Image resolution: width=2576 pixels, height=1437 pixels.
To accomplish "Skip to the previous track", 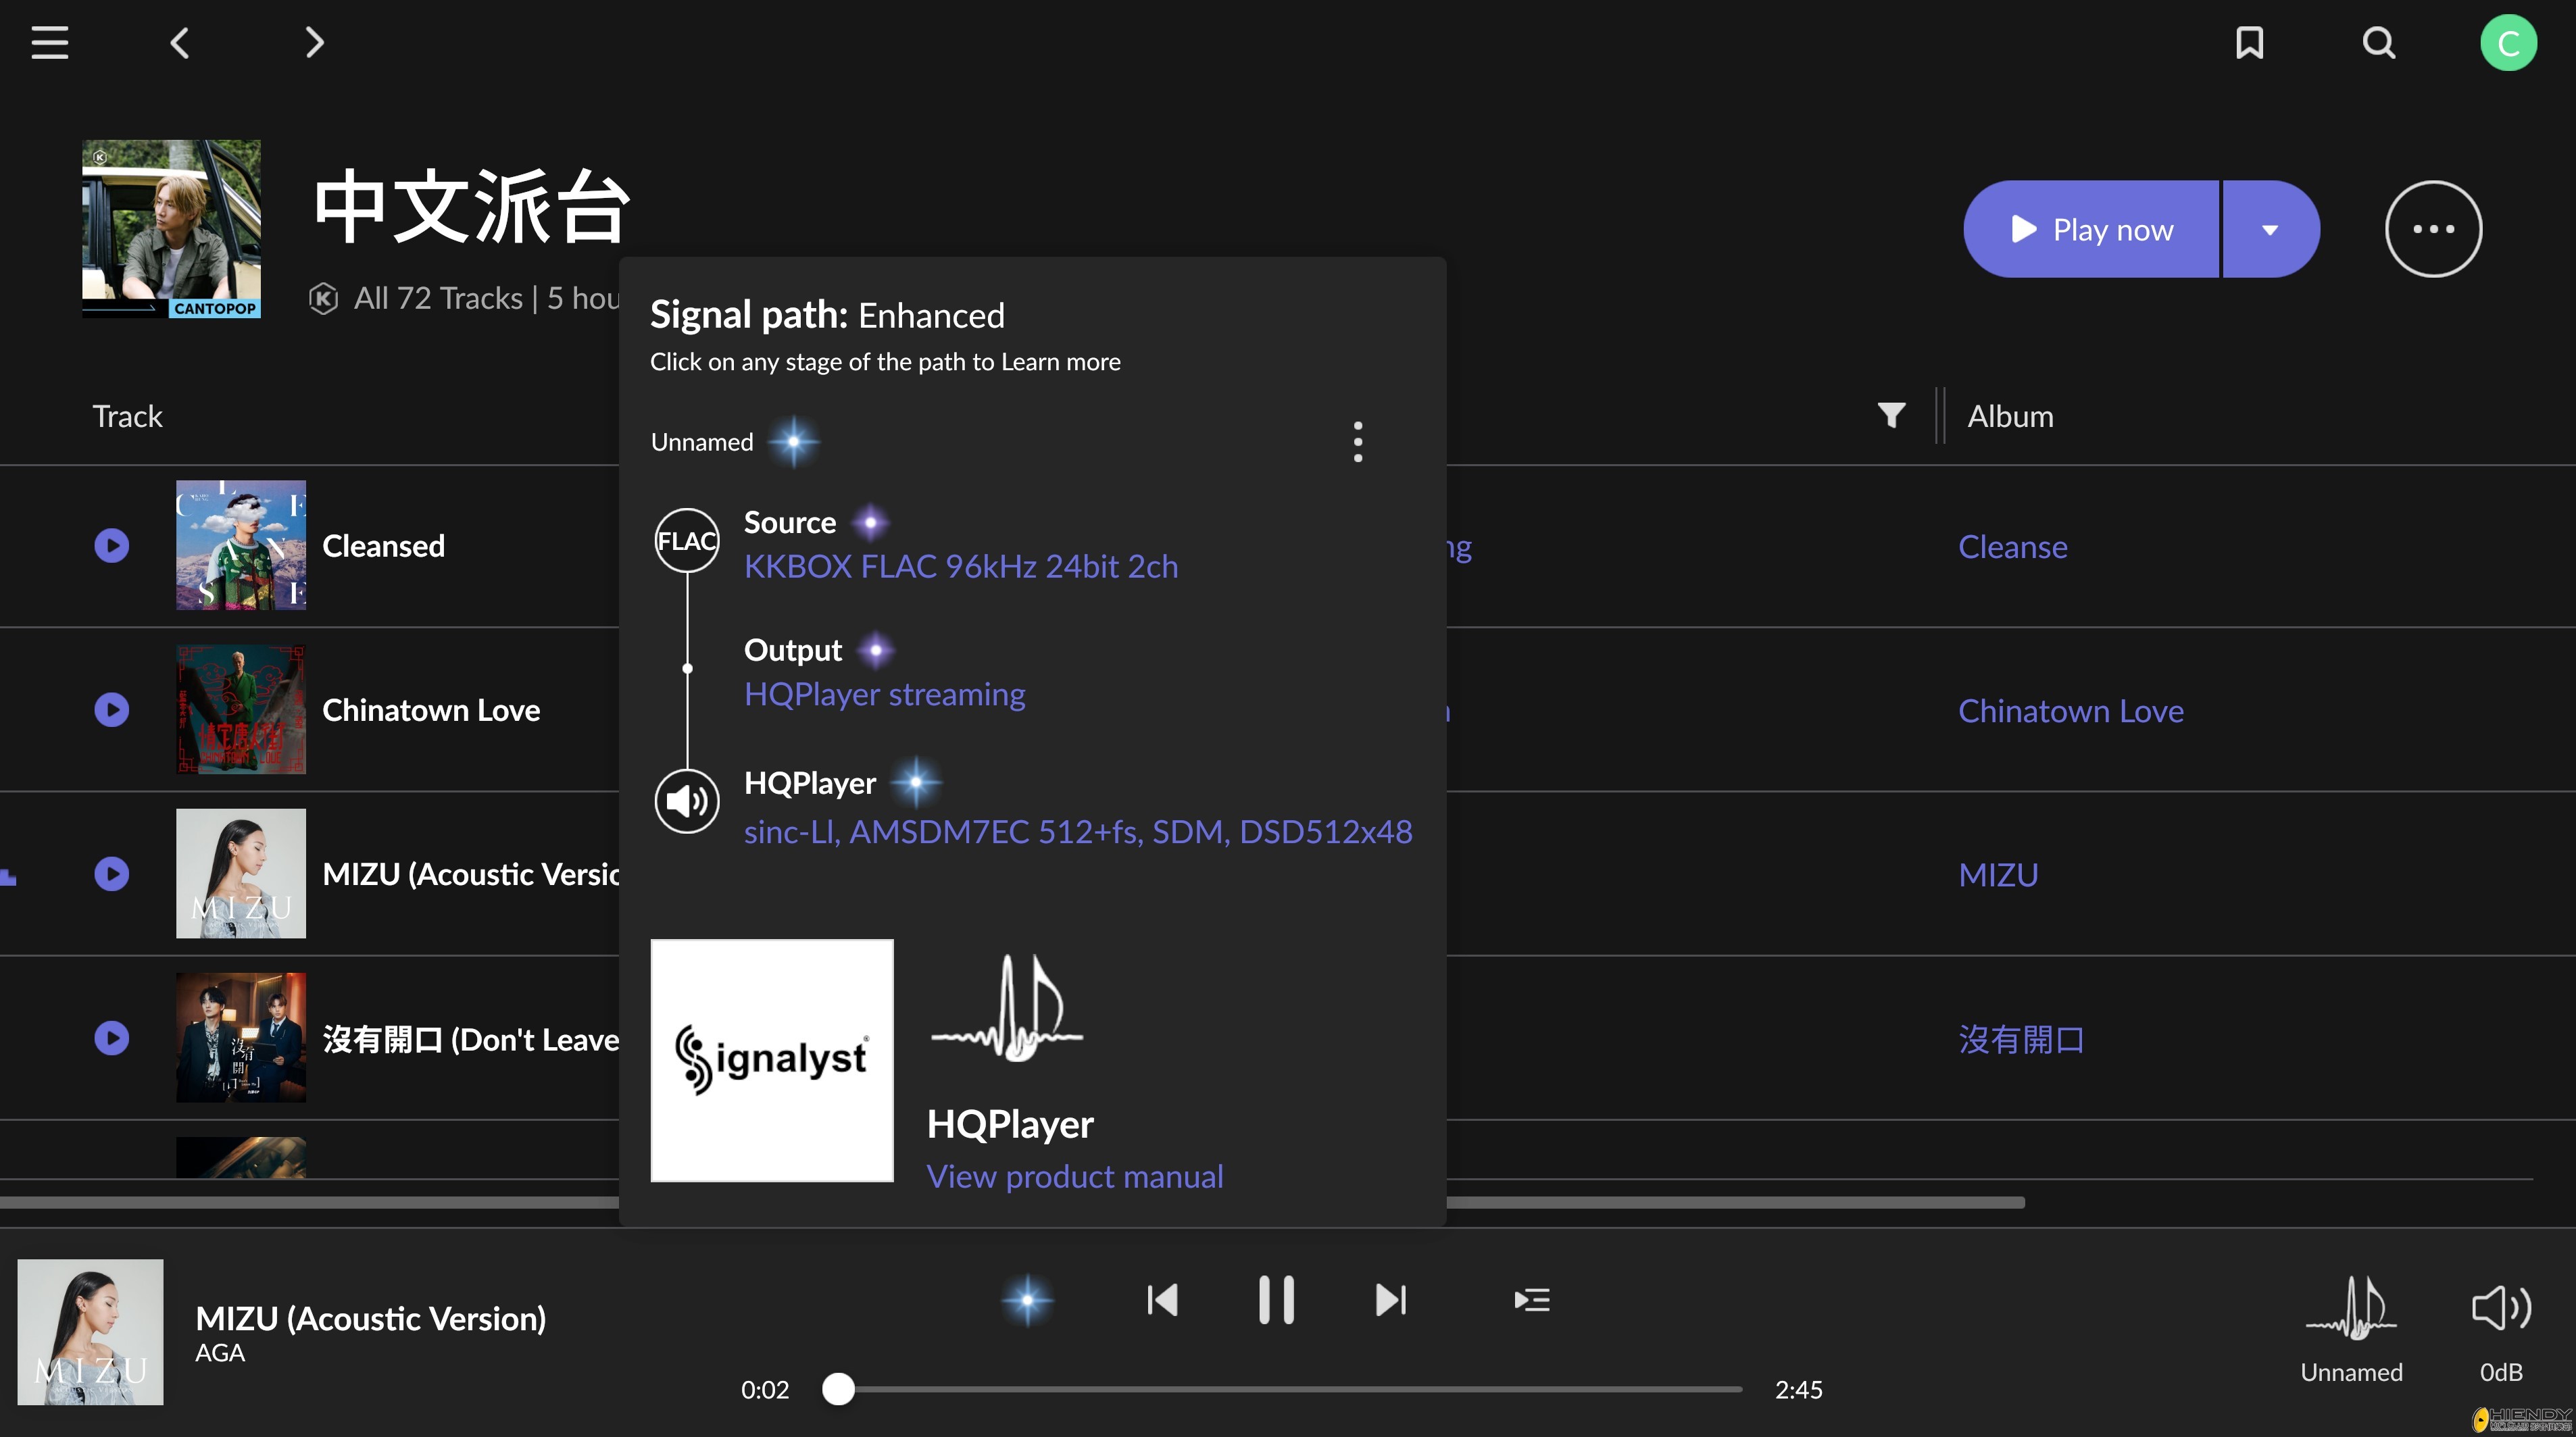I will (1162, 1300).
